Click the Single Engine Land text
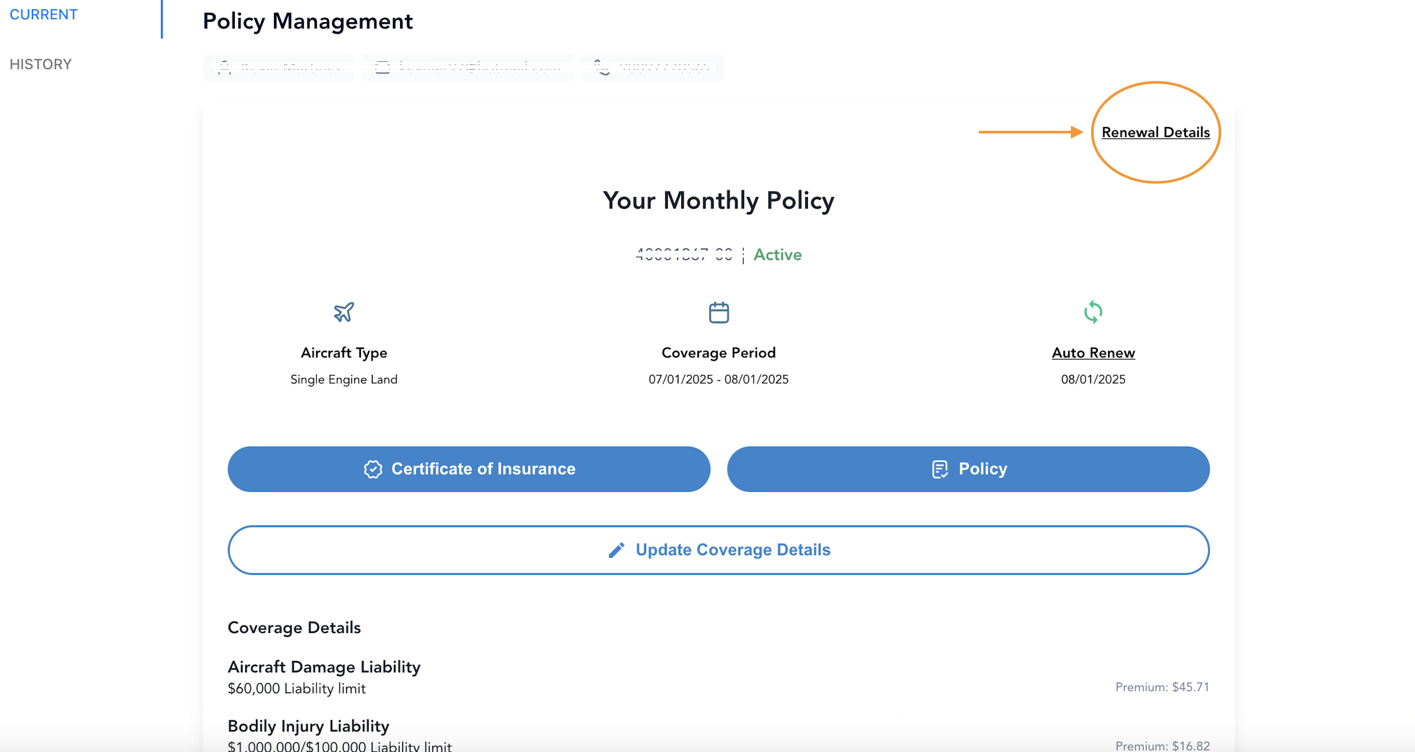The height and width of the screenshot is (752, 1415). tap(344, 380)
